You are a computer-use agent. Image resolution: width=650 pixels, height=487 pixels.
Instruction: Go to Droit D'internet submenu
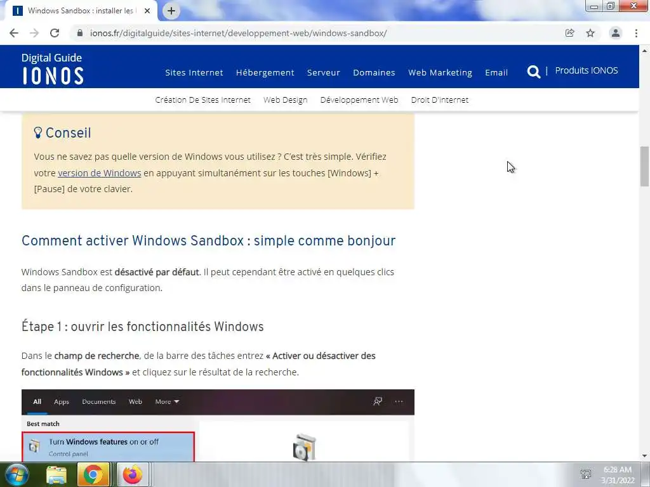[x=440, y=100]
